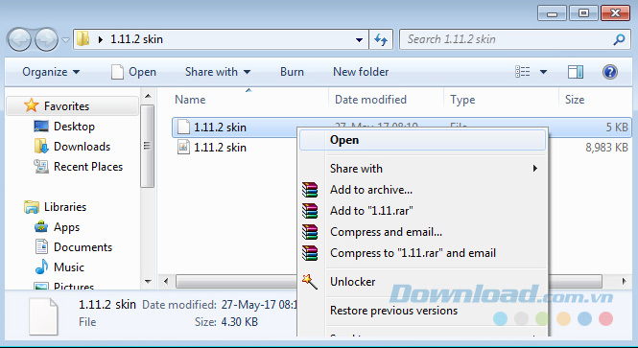Open the Share with toolbar dropdown
The height and width of the screenshot is (348, 638).
[x=218, y=72]
